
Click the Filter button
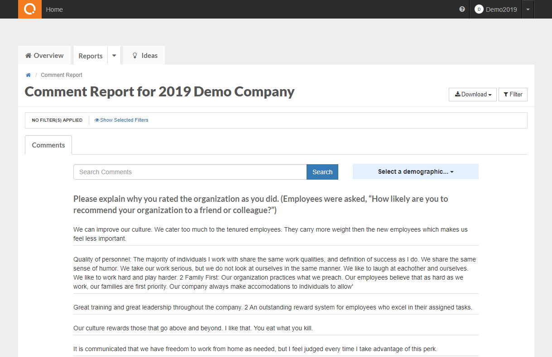(513, 95)
